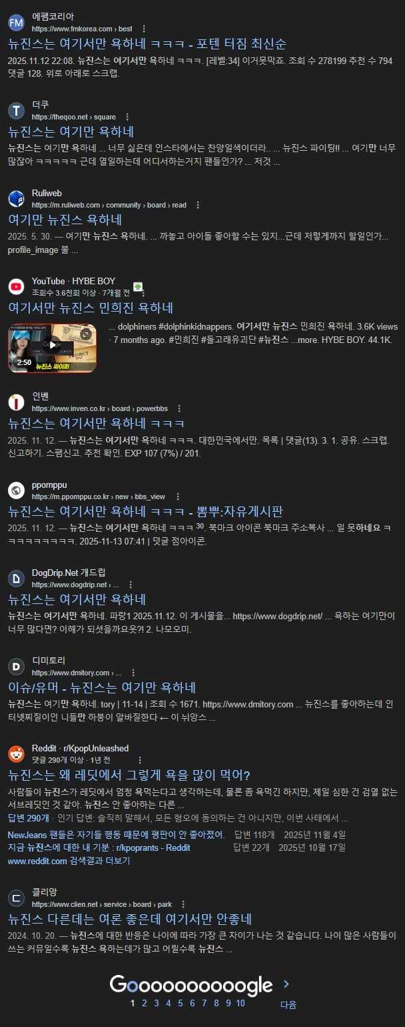Image resolution: width=405 pixels, height=1027 pixels.
Task: Click the next arrow beside Google logo
Action: (286, 984)
